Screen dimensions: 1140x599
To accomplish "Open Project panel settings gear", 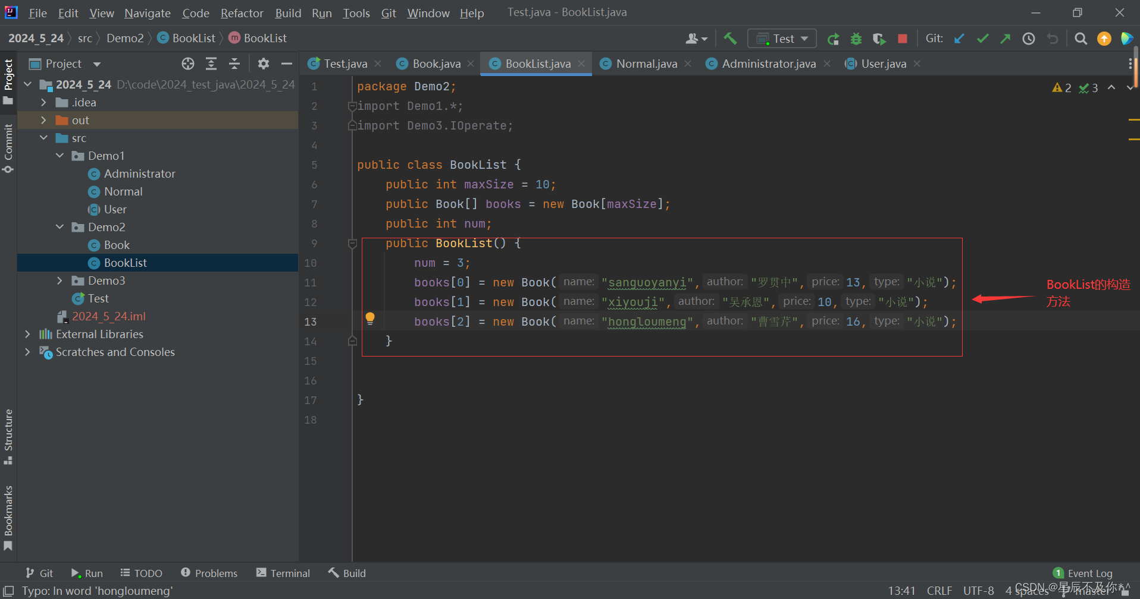I will (x=263, y=64).
